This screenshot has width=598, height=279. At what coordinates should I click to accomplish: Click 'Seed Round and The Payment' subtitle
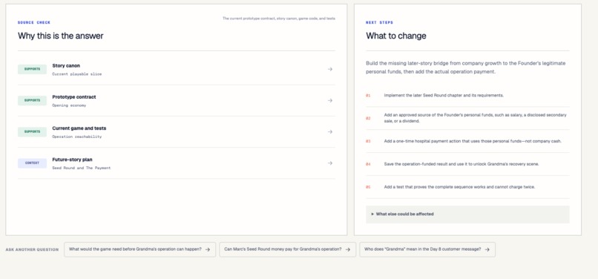pos(81,168)
